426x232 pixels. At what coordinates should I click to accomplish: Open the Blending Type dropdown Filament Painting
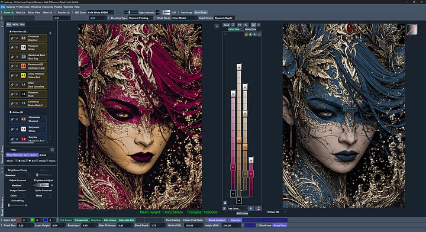tap(140, 18)
